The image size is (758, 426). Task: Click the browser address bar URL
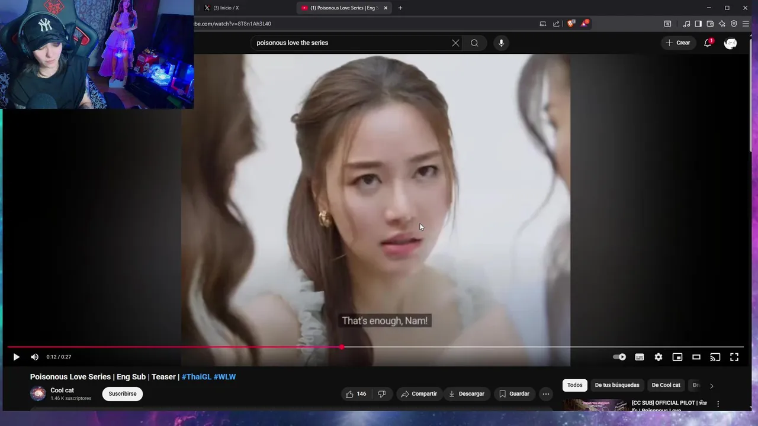(233, 24)
